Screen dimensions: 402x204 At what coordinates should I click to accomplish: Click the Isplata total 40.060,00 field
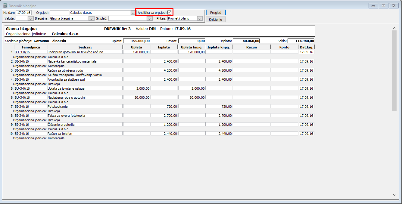coord(246,41)
